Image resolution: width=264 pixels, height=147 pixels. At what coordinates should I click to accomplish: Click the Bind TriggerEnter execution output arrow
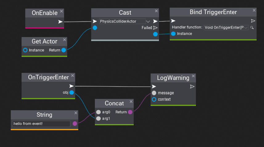click(x=253, y=21)
